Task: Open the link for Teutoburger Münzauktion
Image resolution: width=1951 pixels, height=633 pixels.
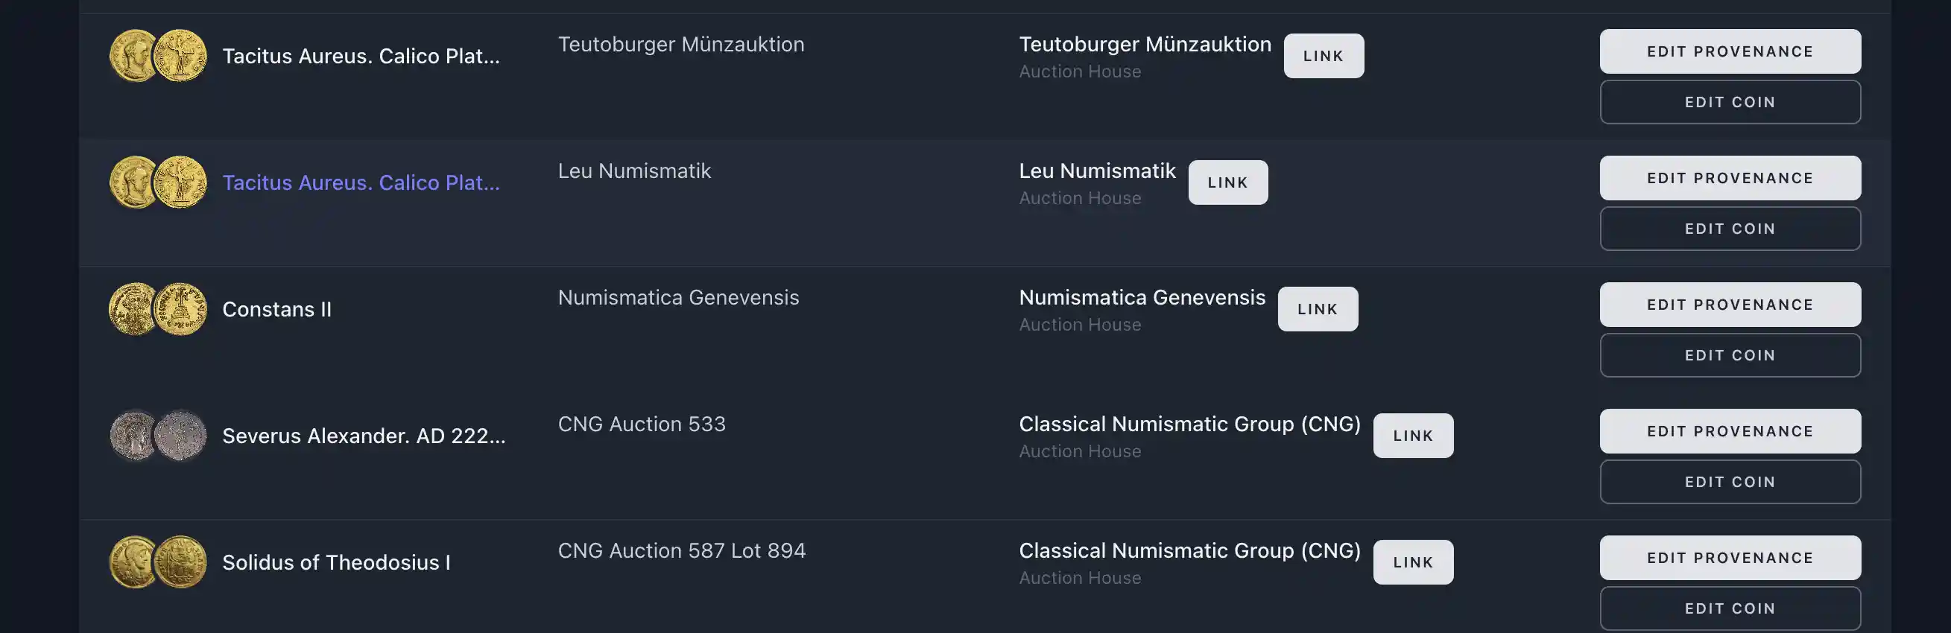Action: (1323, 55)
